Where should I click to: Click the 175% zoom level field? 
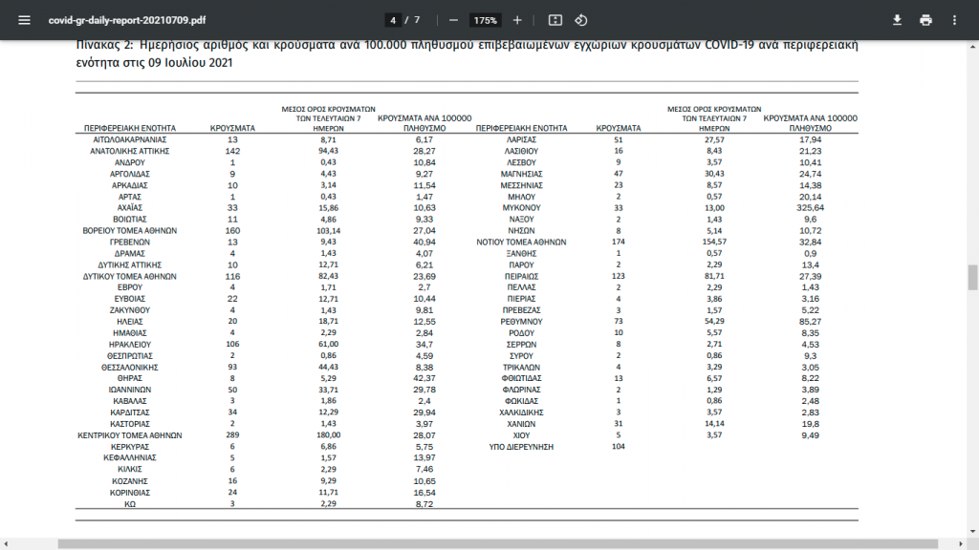[485, 20]
